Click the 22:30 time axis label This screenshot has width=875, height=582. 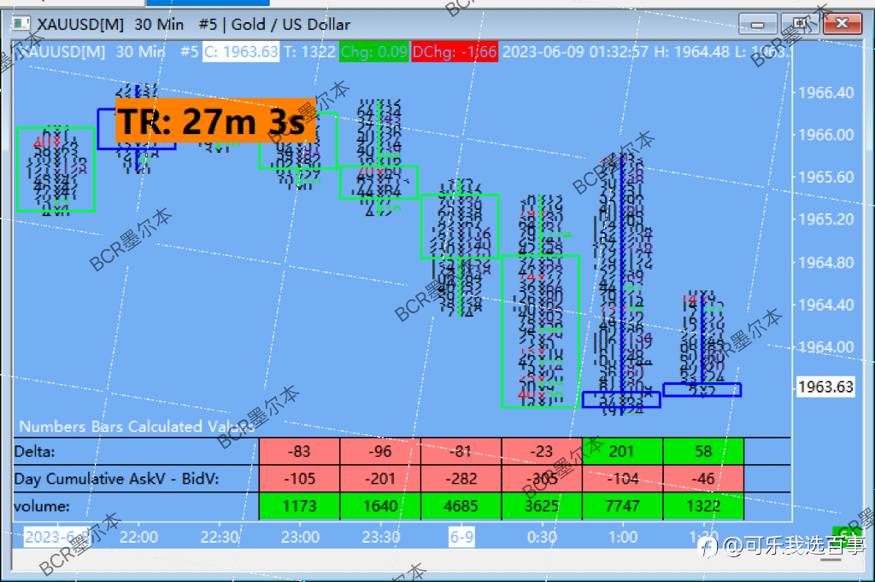click(220, 537)
